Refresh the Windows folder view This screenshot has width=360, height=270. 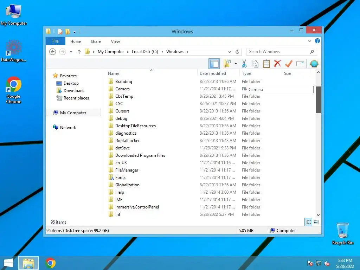237,52
